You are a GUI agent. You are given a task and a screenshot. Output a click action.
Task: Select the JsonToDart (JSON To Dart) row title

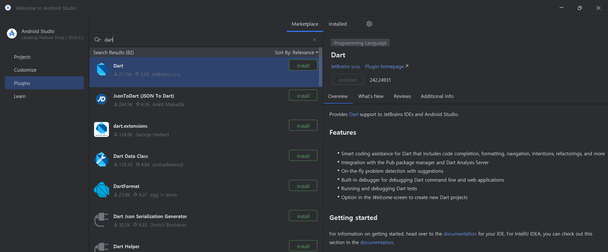144,96
